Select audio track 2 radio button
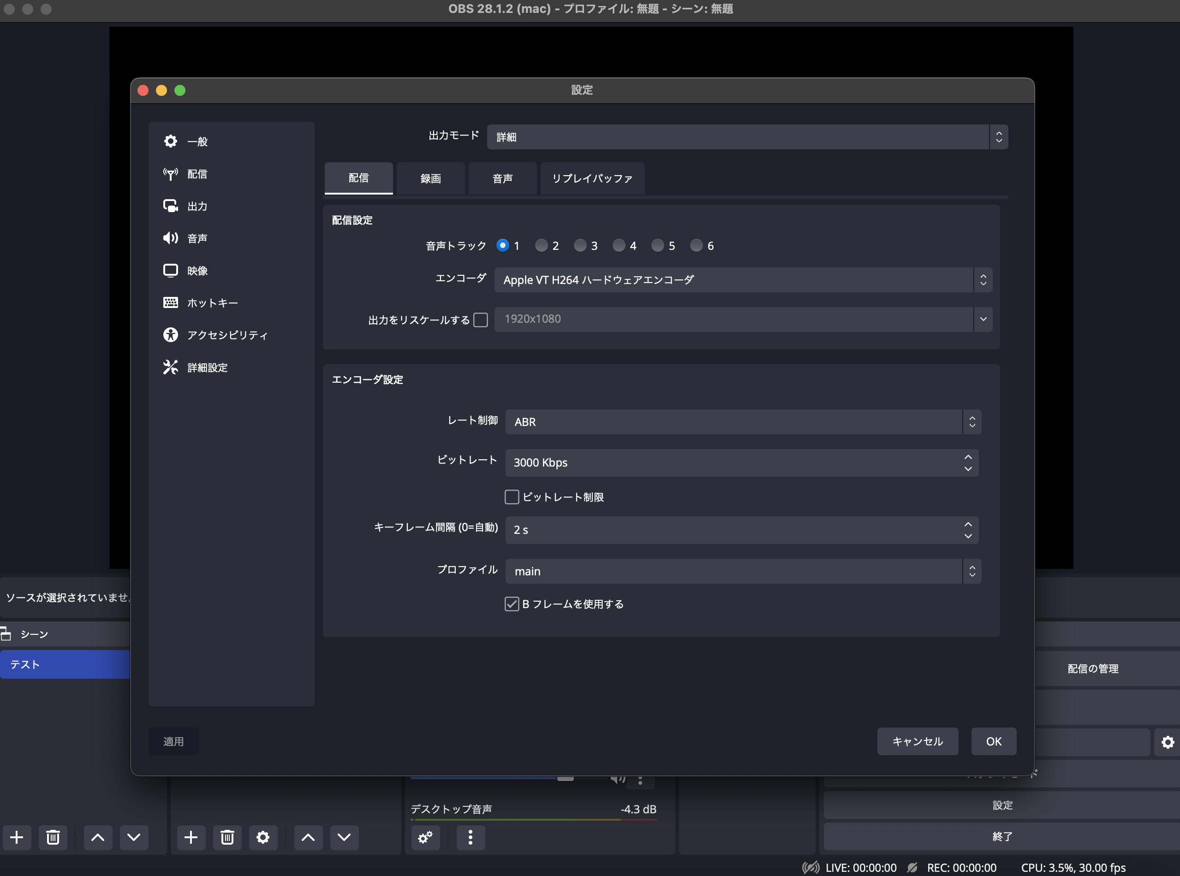The width and height of the screenshot is (1180, 876). click(541, 245)
